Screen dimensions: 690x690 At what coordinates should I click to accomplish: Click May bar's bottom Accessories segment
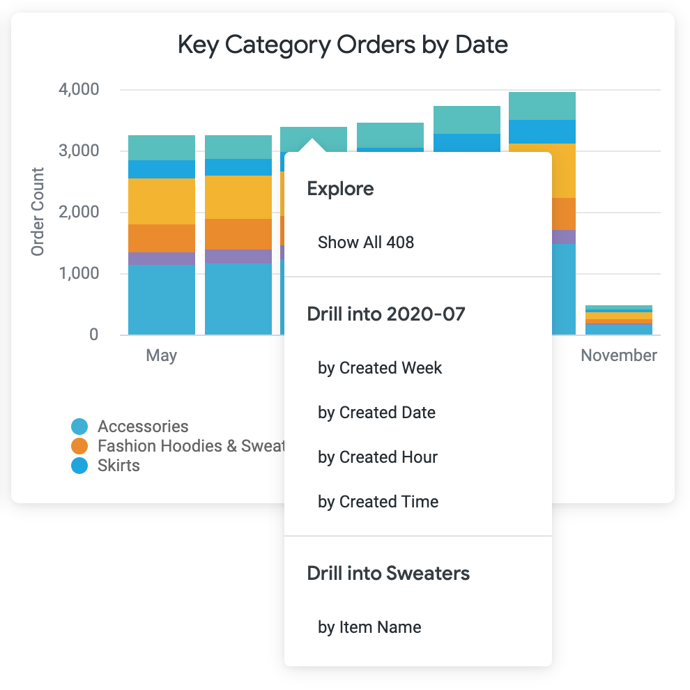point(162,300)
